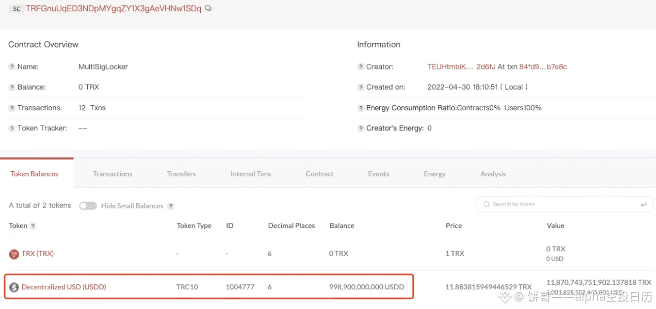Image resolution: width=656 pixels, height=309 pixels.
Task: Switch to the Transfers tab
Action: point(182,174)
